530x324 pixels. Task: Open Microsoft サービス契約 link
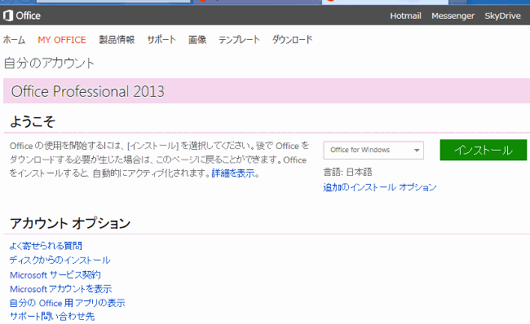click(55, 274)
